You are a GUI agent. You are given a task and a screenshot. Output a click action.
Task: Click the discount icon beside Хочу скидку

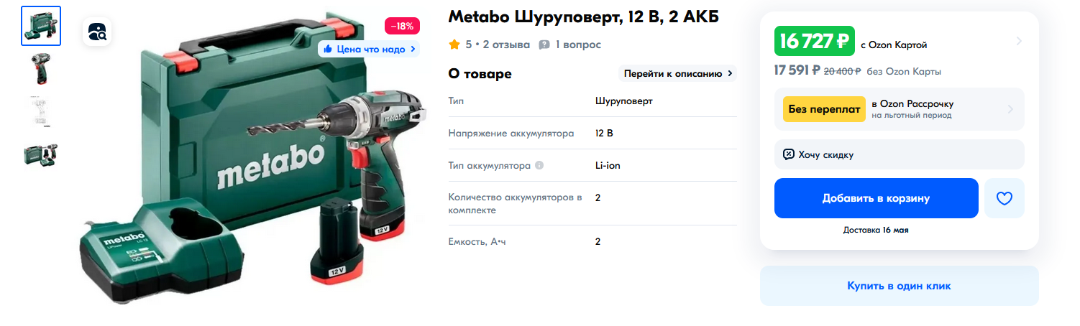789,154
